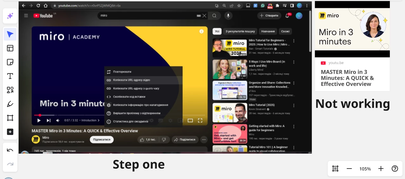
Task: Open the Miro AI sparkle tool
Action: (x=10, y=16)
